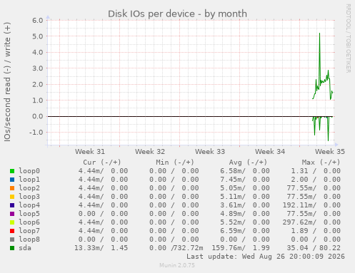Click the y-axis label 'IOs/second read (-) / write (+)'
This screenshot has width=355, height=273.
tap(7, 82)
